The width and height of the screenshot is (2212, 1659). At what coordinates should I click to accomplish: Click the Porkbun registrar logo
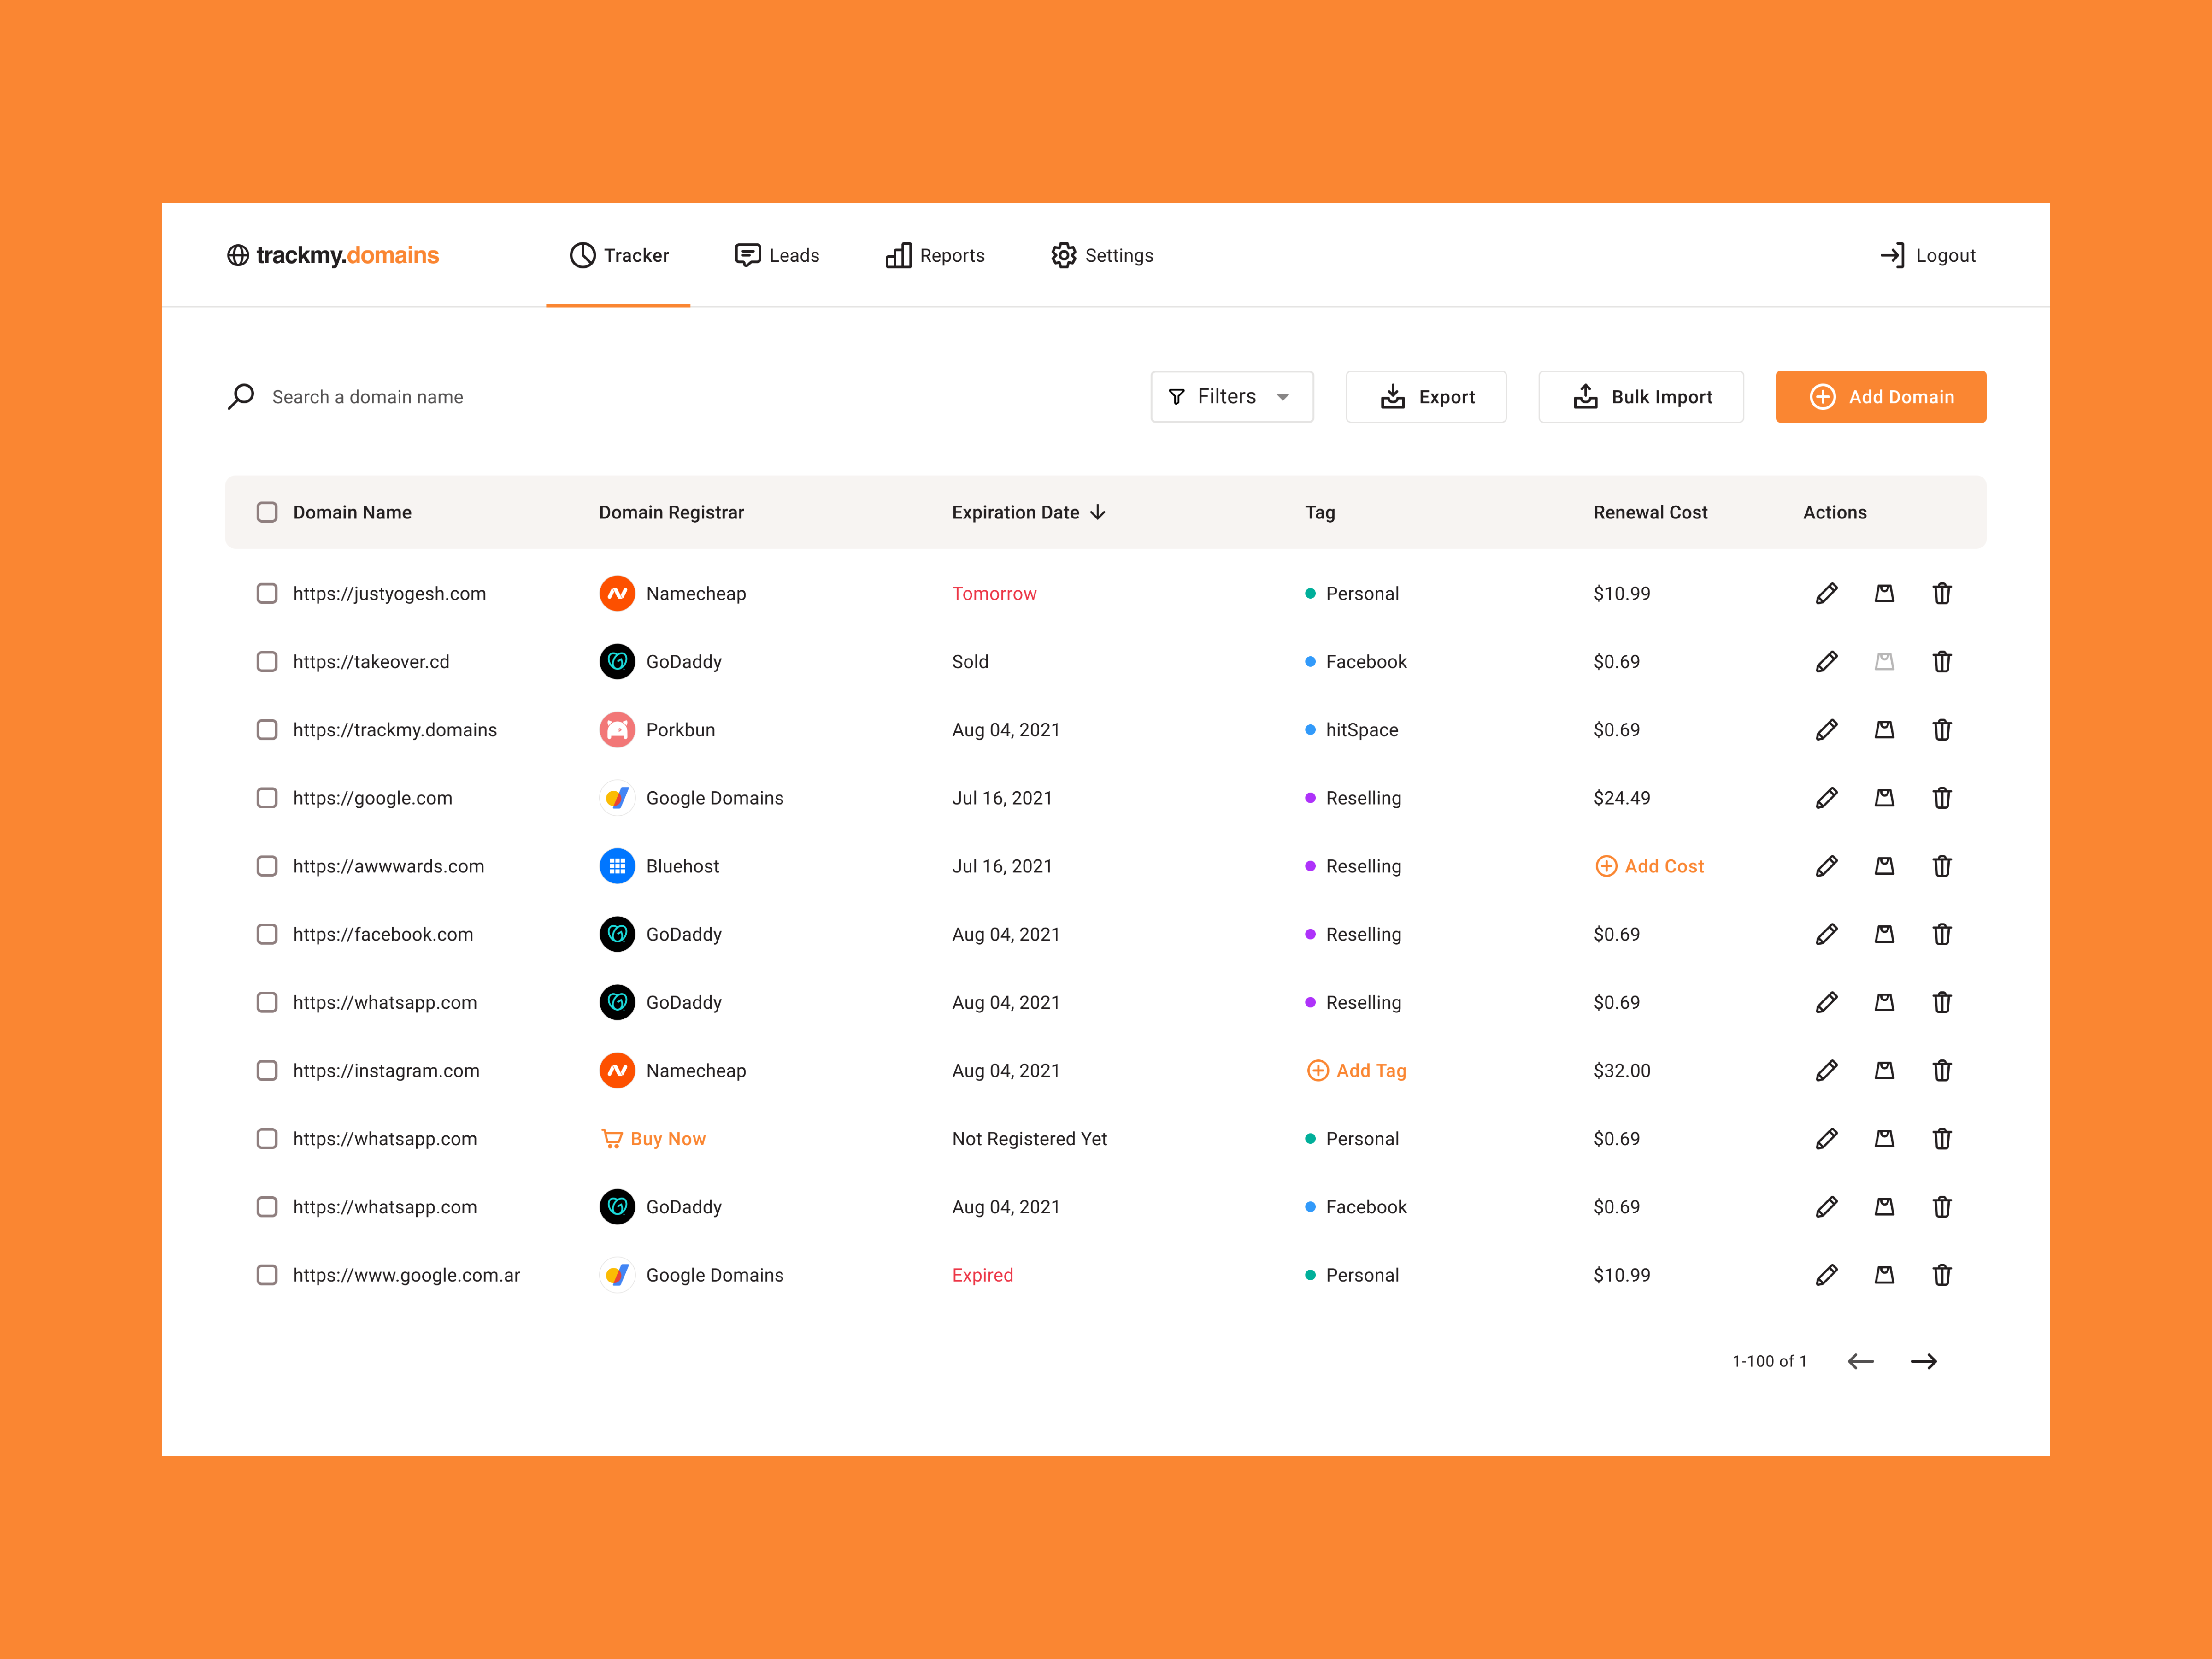pos(617,729)
